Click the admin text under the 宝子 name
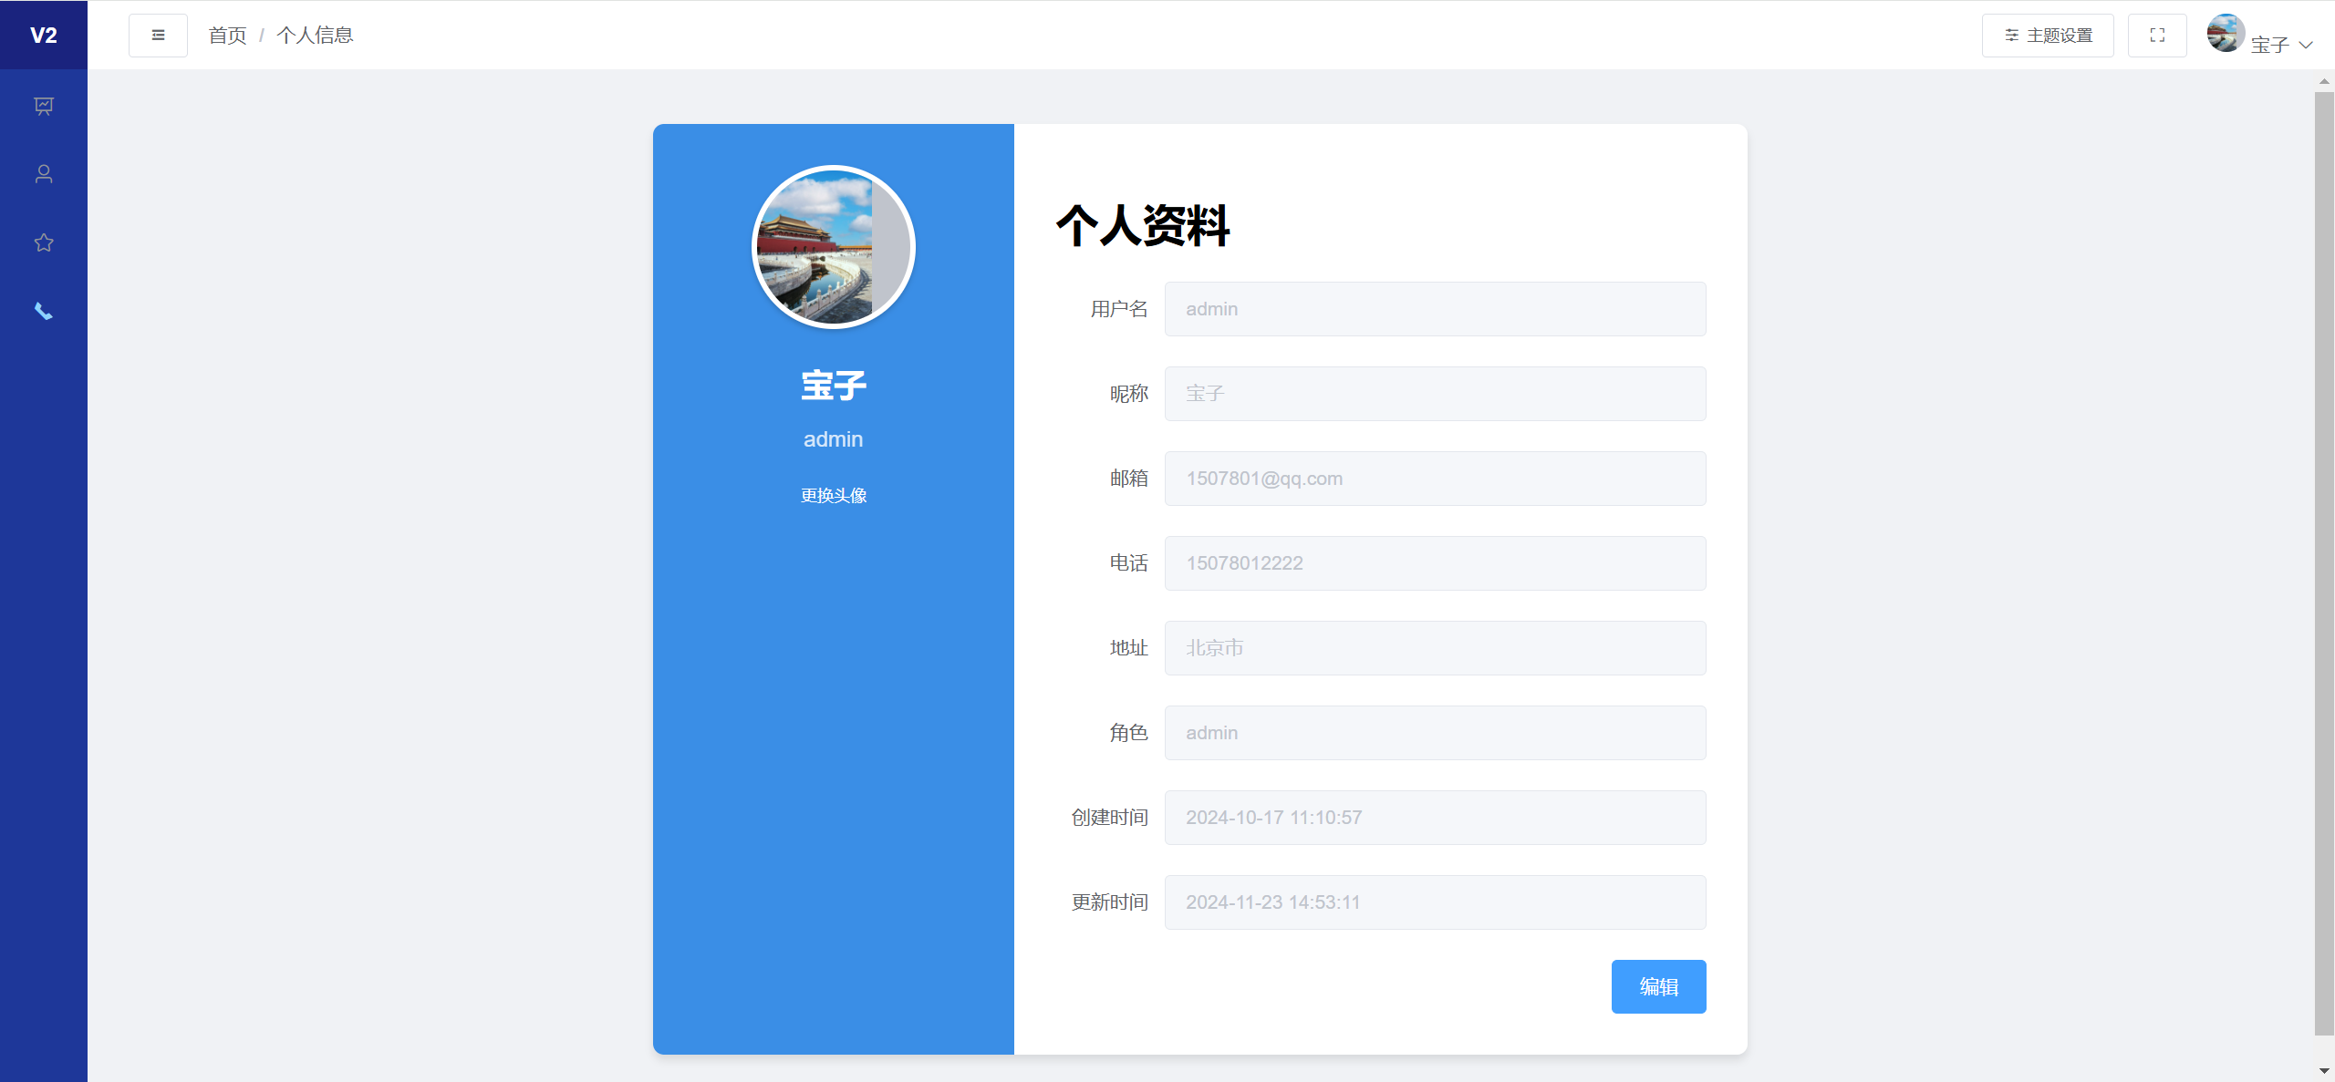This screenshot has height=1082, width=2335. (x=833, y=439)
